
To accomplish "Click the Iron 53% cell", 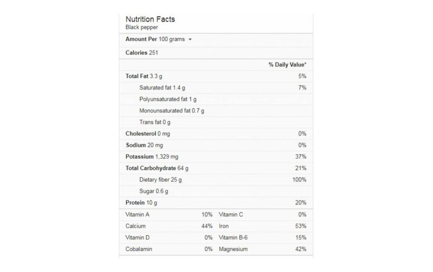I will coord(263,226).
